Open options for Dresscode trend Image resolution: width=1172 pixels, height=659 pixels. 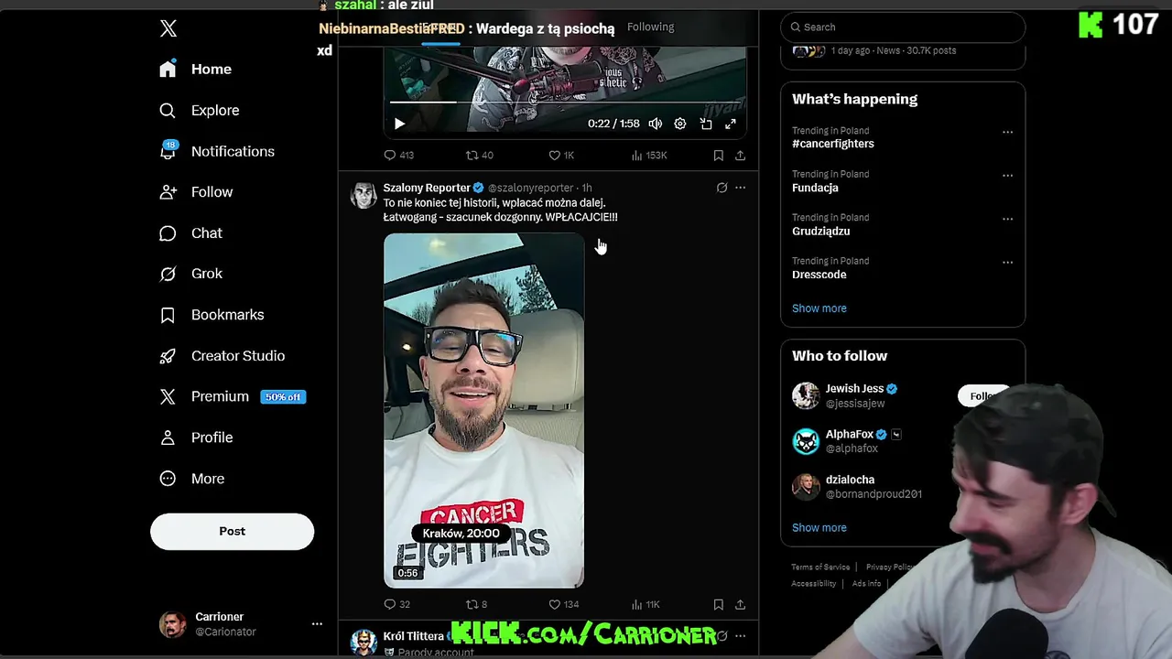[x=1007, y=263]
